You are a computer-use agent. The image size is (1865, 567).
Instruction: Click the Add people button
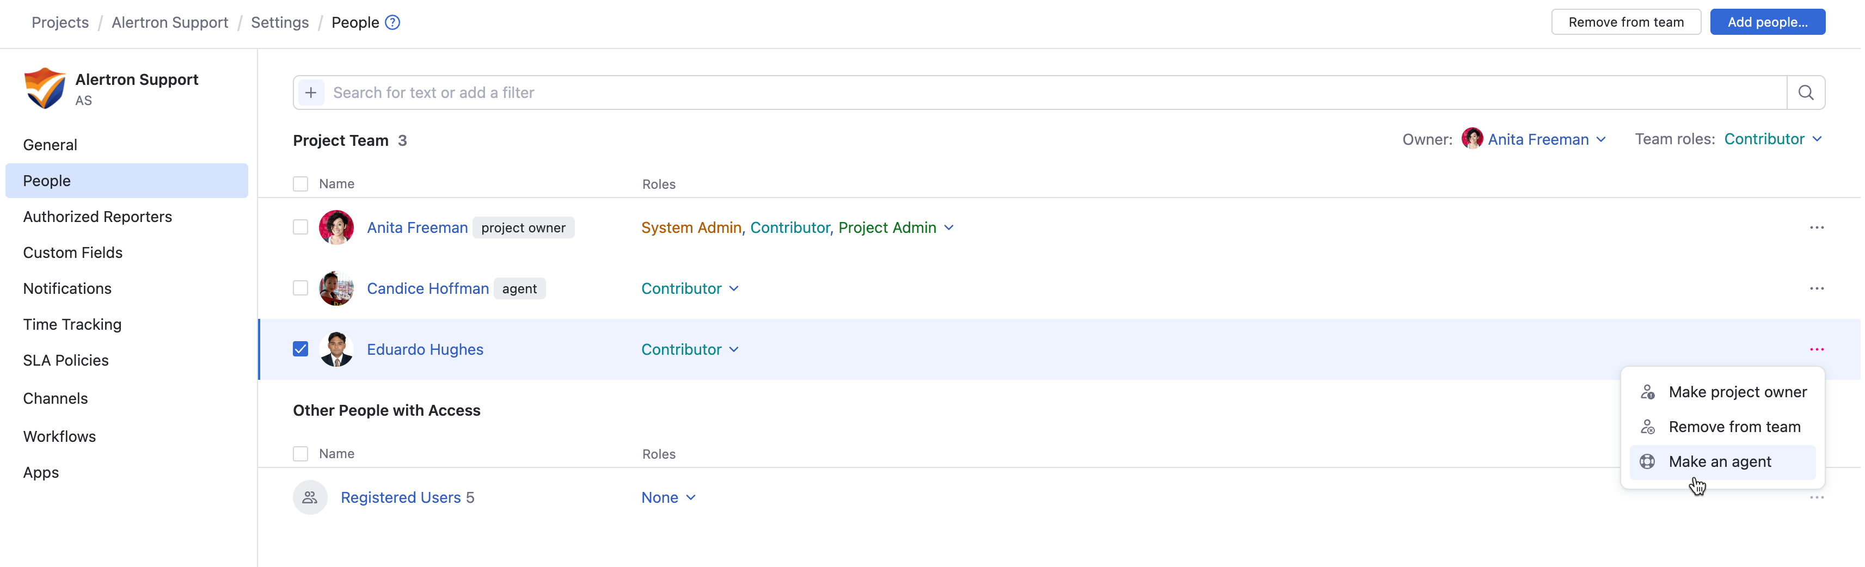[1766, 22]
